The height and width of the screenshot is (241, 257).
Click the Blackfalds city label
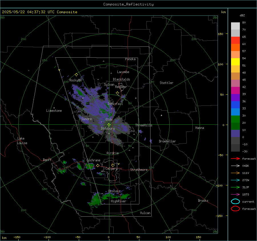pyautogui.click(x=121, y=79)
